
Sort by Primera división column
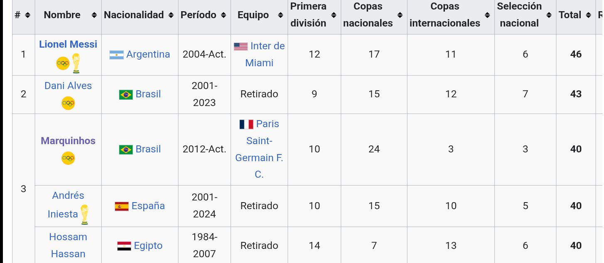[x=314, y=15]
